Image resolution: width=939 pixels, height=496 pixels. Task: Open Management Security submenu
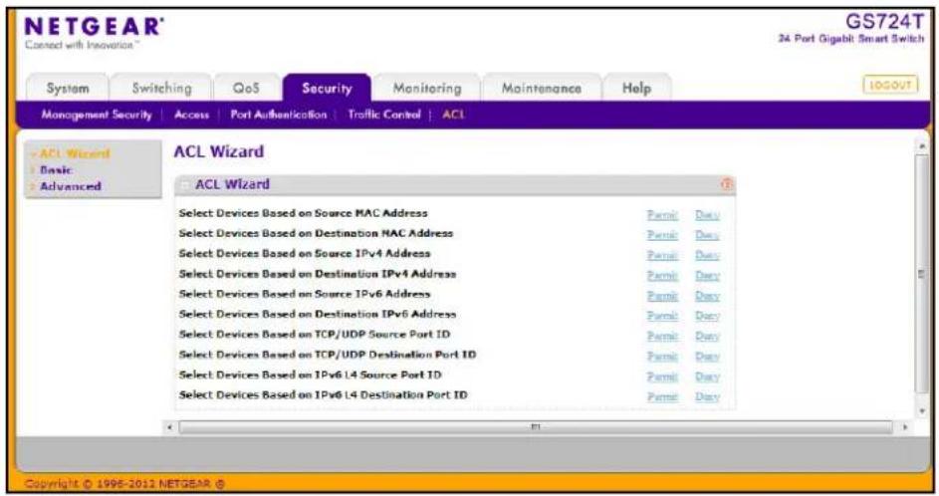(97, 115)
